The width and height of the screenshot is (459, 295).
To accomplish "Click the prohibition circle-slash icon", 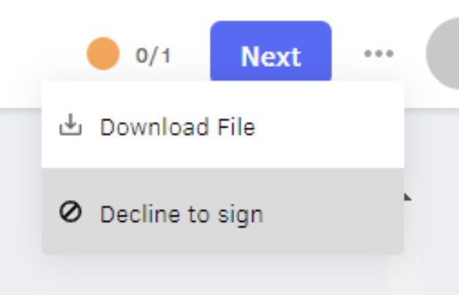I will [x=71, y=211].
